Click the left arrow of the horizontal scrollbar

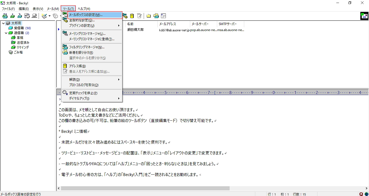(x=59, y=188)
